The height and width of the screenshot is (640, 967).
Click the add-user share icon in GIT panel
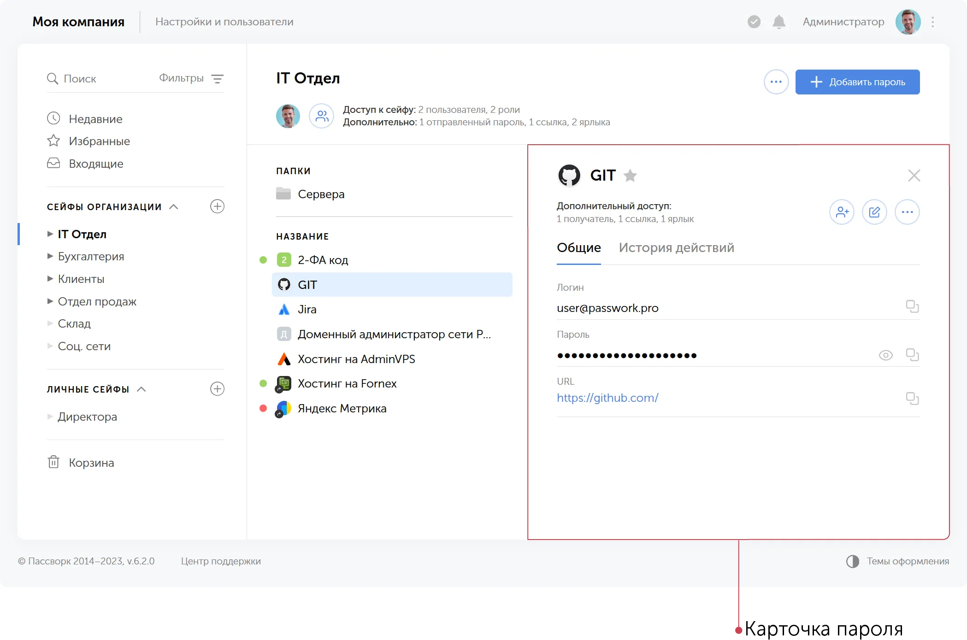pyautogui.click(x=842, y=212)
